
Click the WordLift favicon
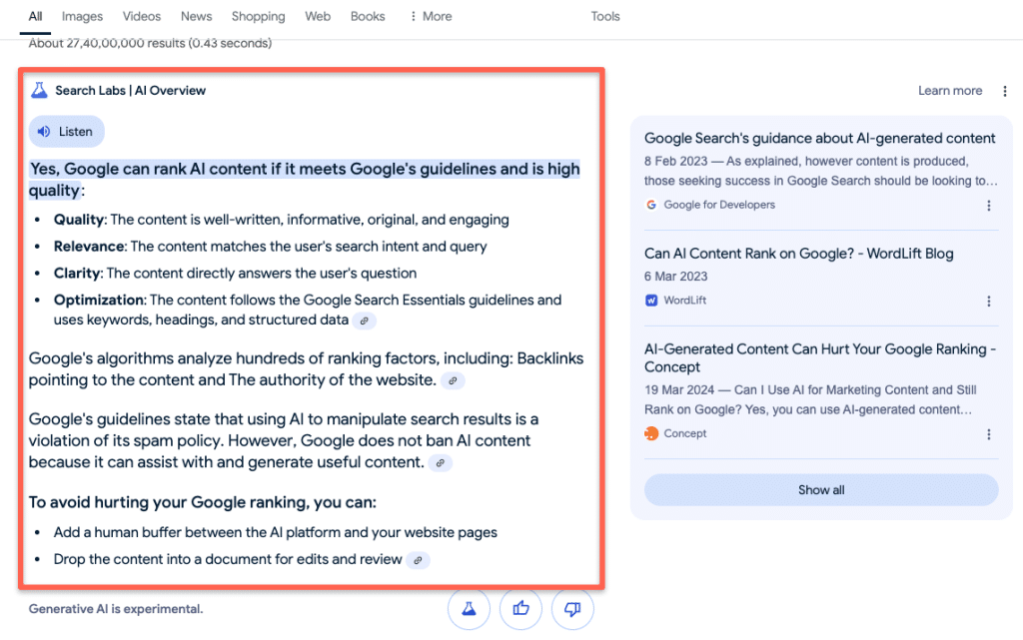(x=649, y=301)
